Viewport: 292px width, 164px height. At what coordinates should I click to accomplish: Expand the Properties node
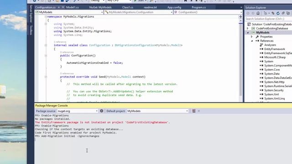tap(252, 36)
